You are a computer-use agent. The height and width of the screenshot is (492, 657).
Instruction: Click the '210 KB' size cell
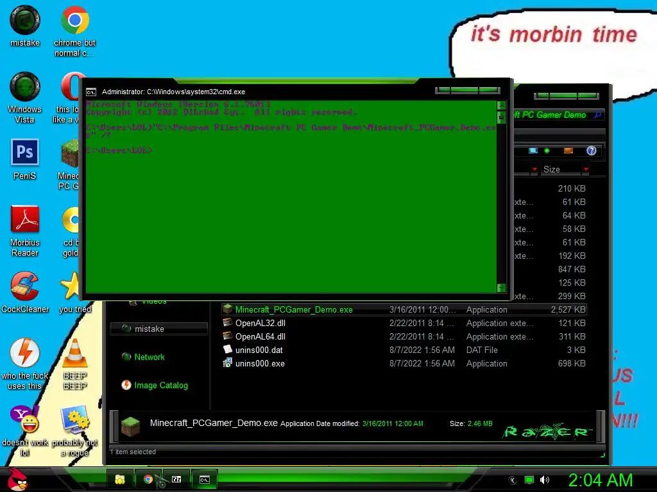click(572, 189)
